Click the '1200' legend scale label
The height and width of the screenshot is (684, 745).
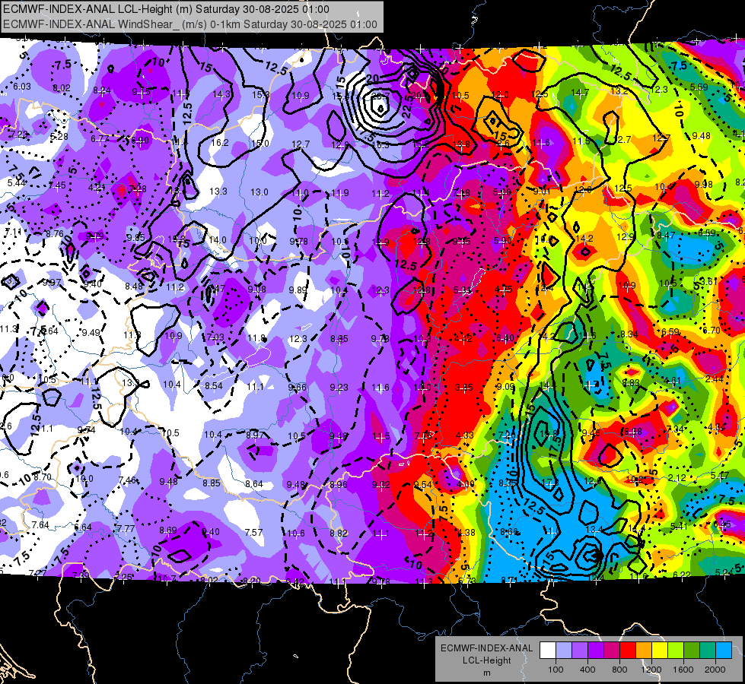pos(651,670)
